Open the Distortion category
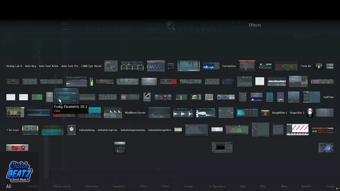This screenshot has height=191, width=340. pos(92,186)
